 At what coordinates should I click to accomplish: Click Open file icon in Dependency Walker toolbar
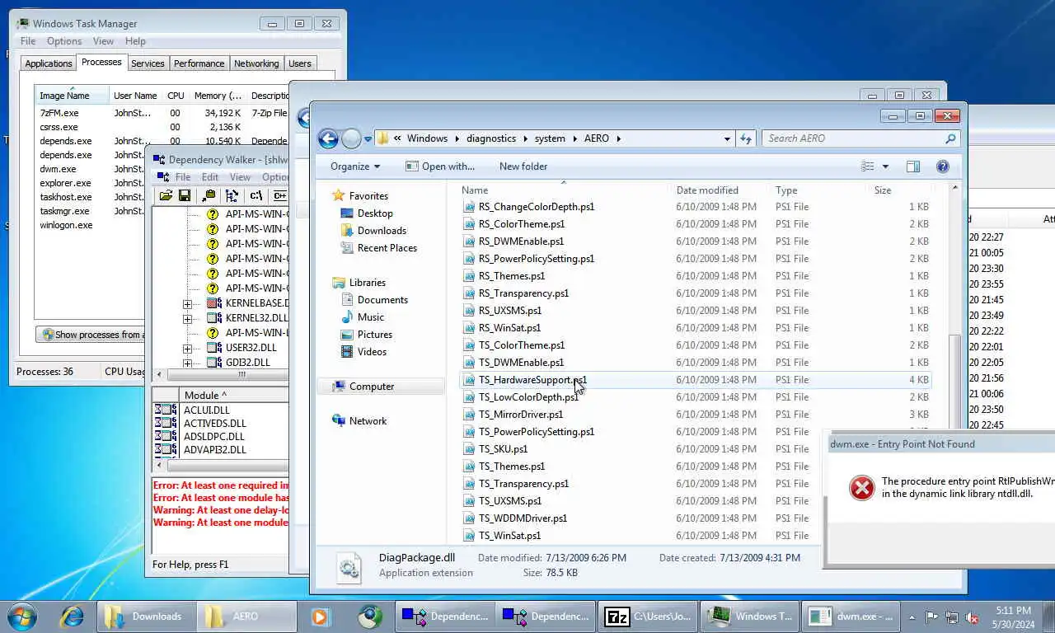(x=166, y=195)
